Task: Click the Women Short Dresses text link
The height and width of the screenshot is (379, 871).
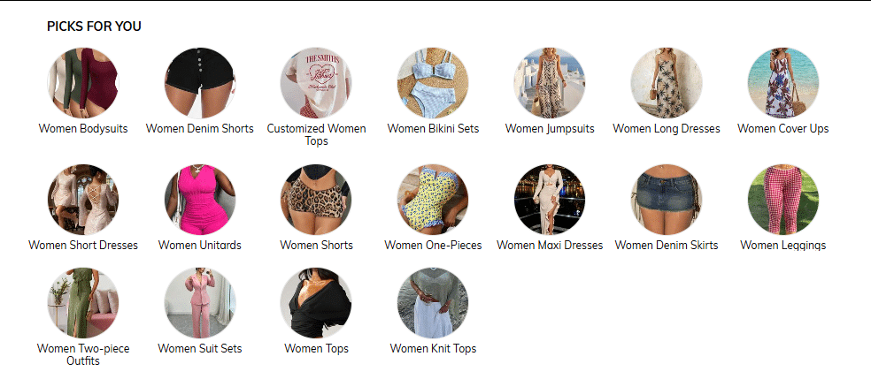Action: click(x=83, y=245)
